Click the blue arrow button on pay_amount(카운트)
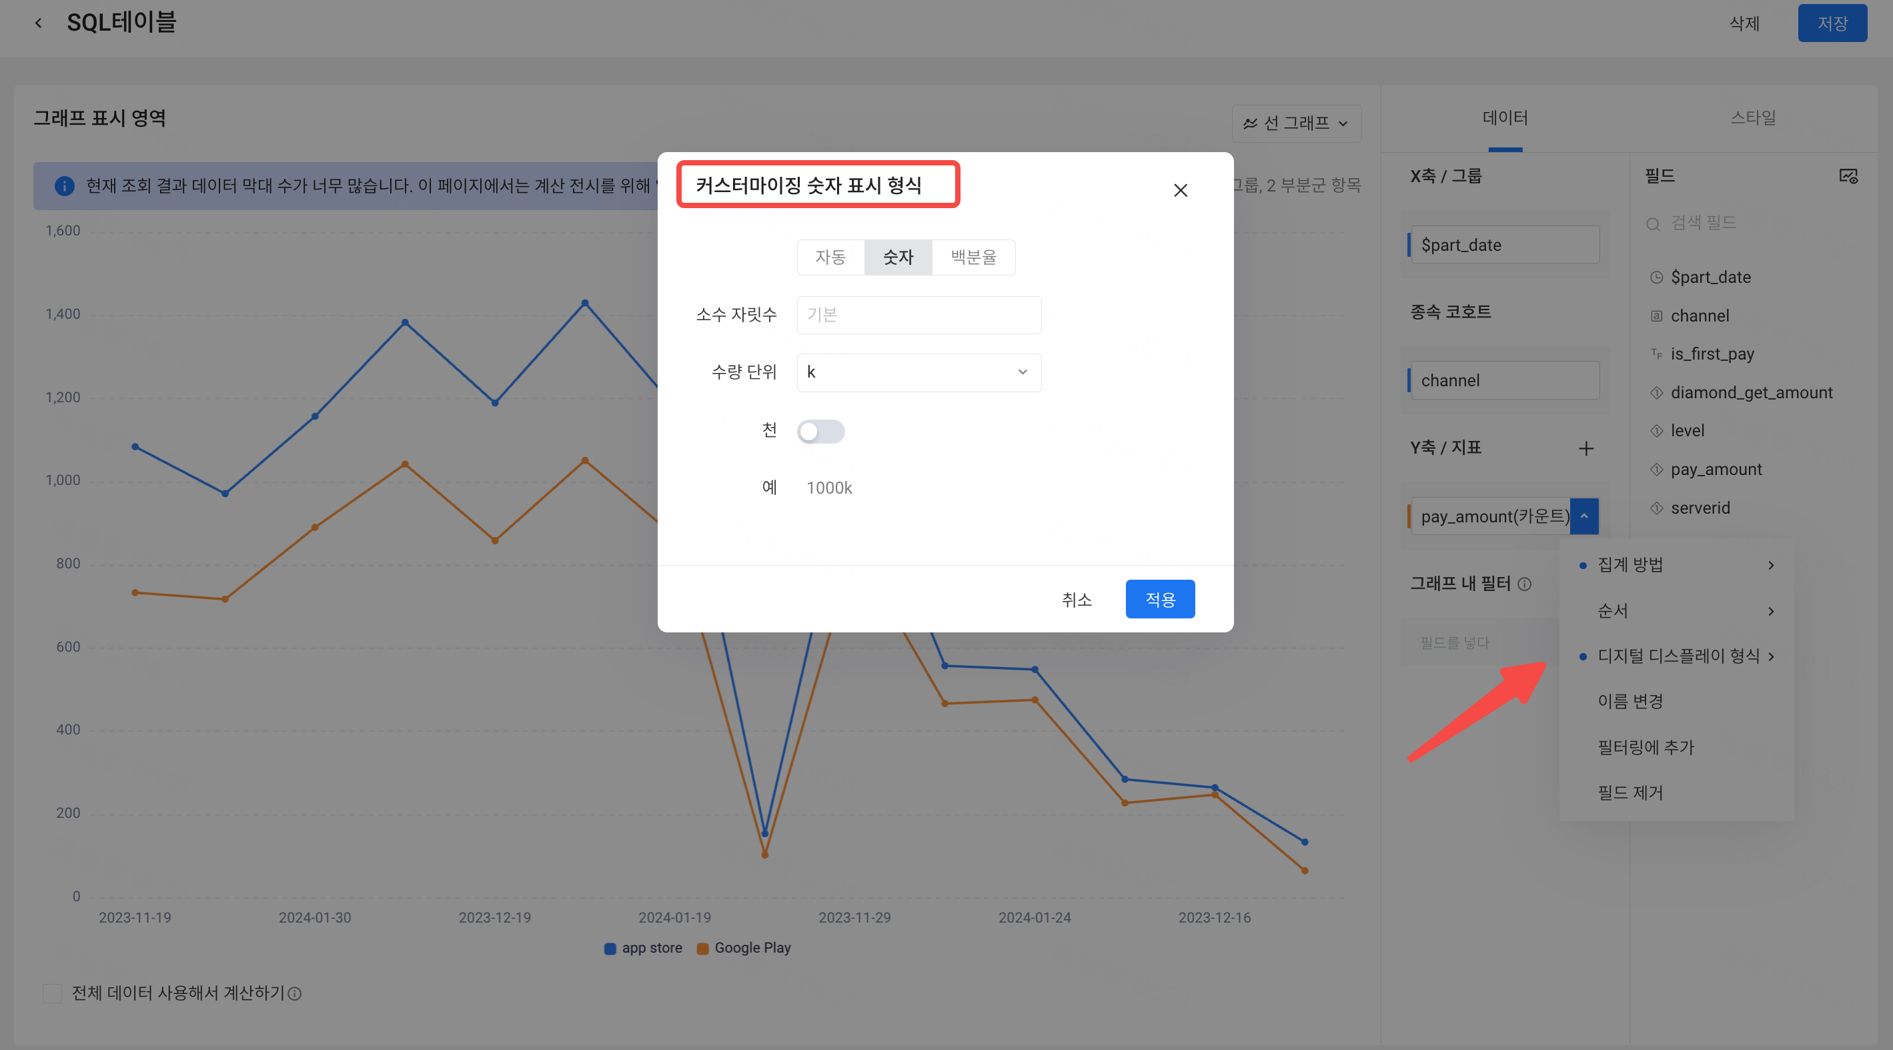This screenshot has width=1893, height=1050. pyautogui.click(x=1584, y=516)
